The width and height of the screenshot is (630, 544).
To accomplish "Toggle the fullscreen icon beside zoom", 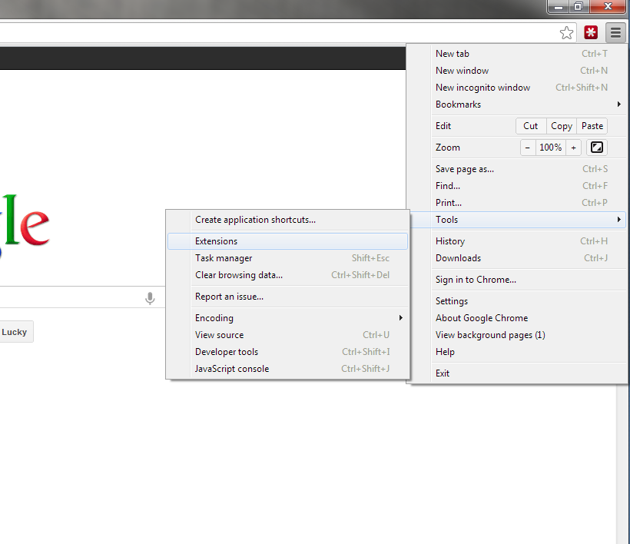I will pyautogui.click(x=596, y=148).
